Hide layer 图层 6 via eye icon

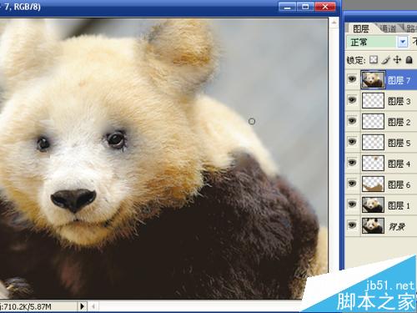[x=352, y=184]
